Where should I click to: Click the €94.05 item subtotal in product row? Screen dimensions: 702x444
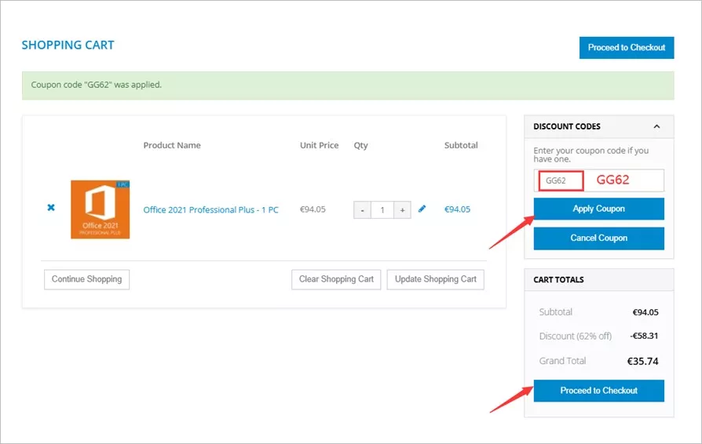(x=457, y=209)
